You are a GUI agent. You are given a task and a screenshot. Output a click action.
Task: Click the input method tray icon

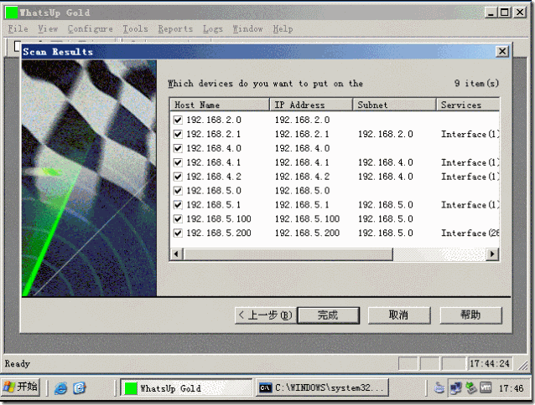(439, 388)
